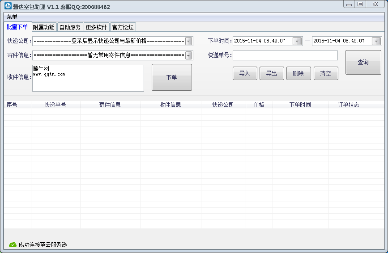This screenshot has width=388, height=253.
Task: Click the 快递单号 input field
Action: pyautogui.click(x=285, y=55)
